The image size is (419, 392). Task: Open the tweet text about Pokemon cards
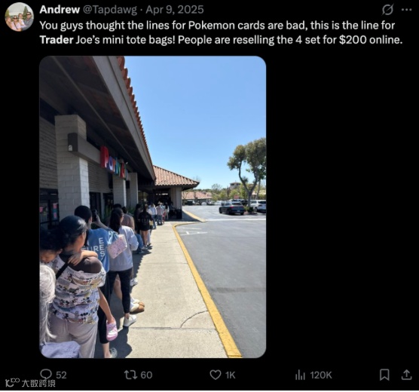tap(221, 32)
